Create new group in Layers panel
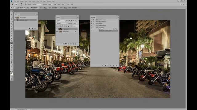The image size is (197, 110). coord(71,44)
